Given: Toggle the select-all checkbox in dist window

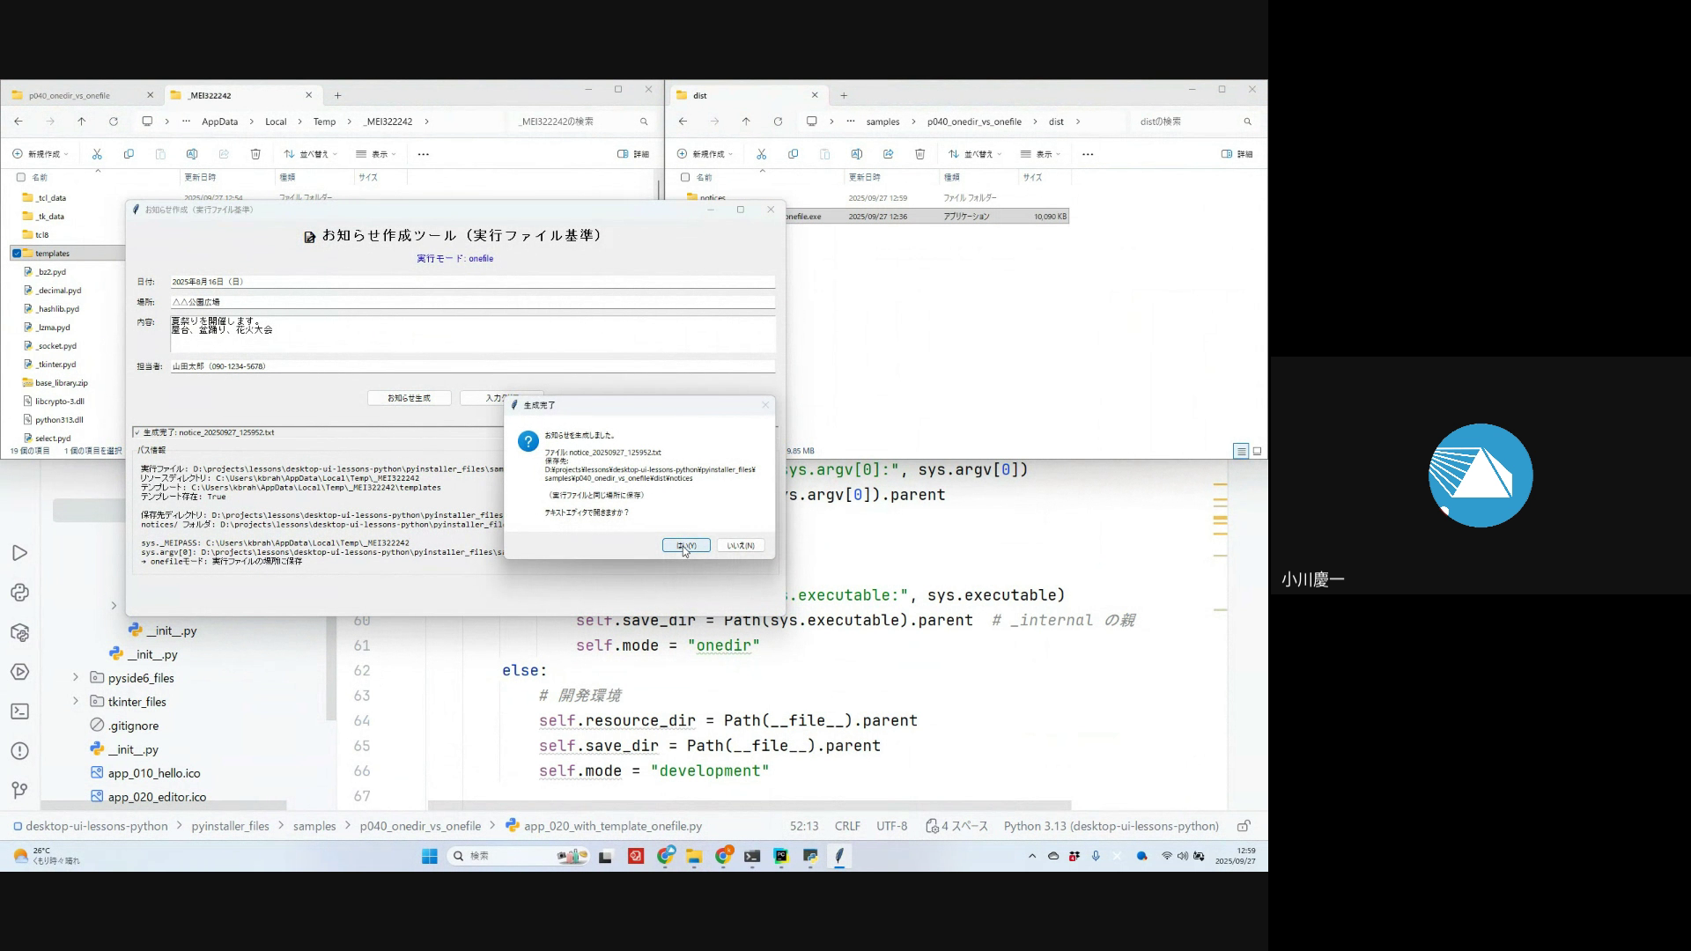Looking at the screenshot, I should (x=685, y=177).
